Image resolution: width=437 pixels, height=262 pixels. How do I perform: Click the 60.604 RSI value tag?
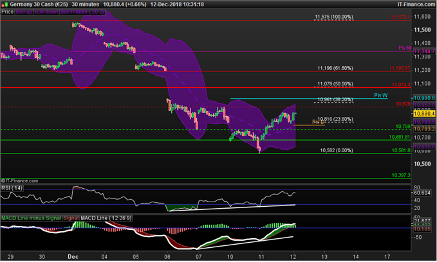(422, 193)
